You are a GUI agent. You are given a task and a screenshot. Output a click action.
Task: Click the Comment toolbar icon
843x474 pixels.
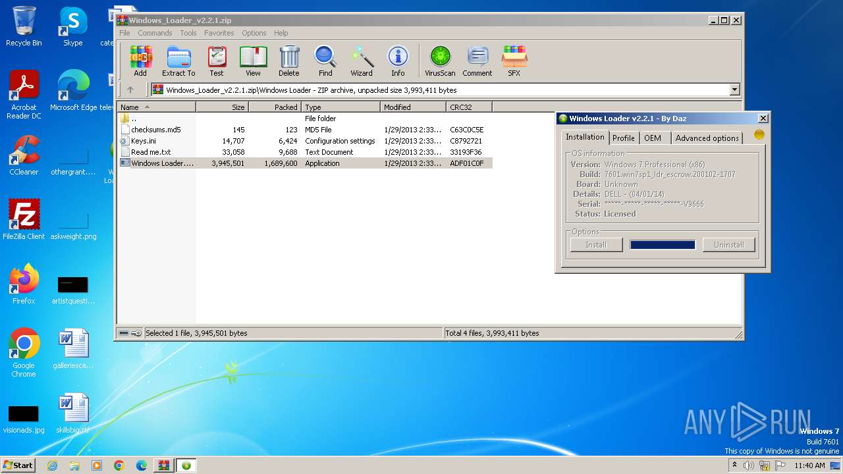pos(477,61)
